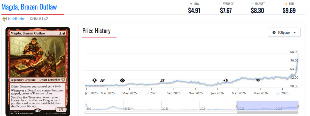Click the dropdown arrow next to LOW

click(x=191, y=4)
